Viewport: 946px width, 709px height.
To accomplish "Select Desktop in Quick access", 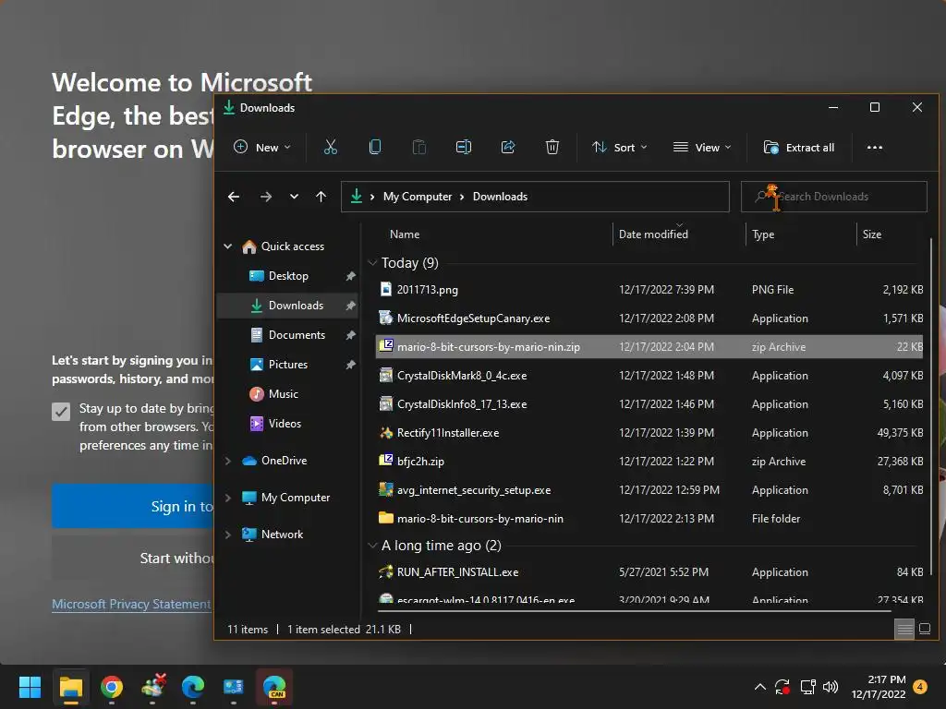I will (x=287, y=275).
